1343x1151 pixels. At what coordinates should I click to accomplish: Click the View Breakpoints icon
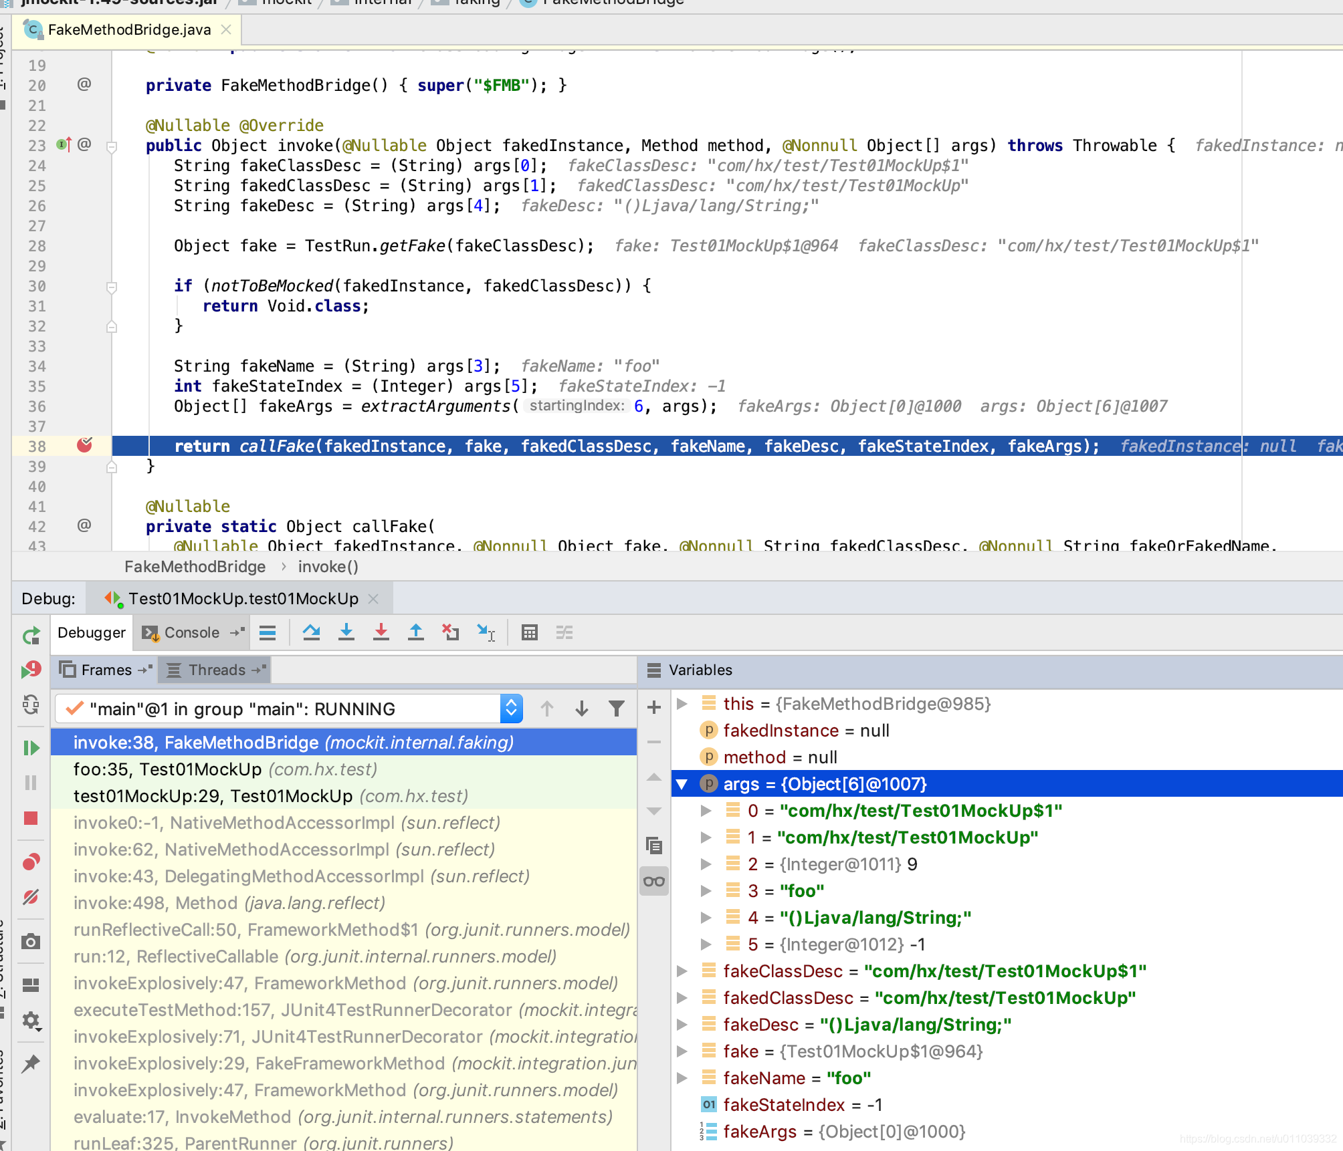click(31, 862)
